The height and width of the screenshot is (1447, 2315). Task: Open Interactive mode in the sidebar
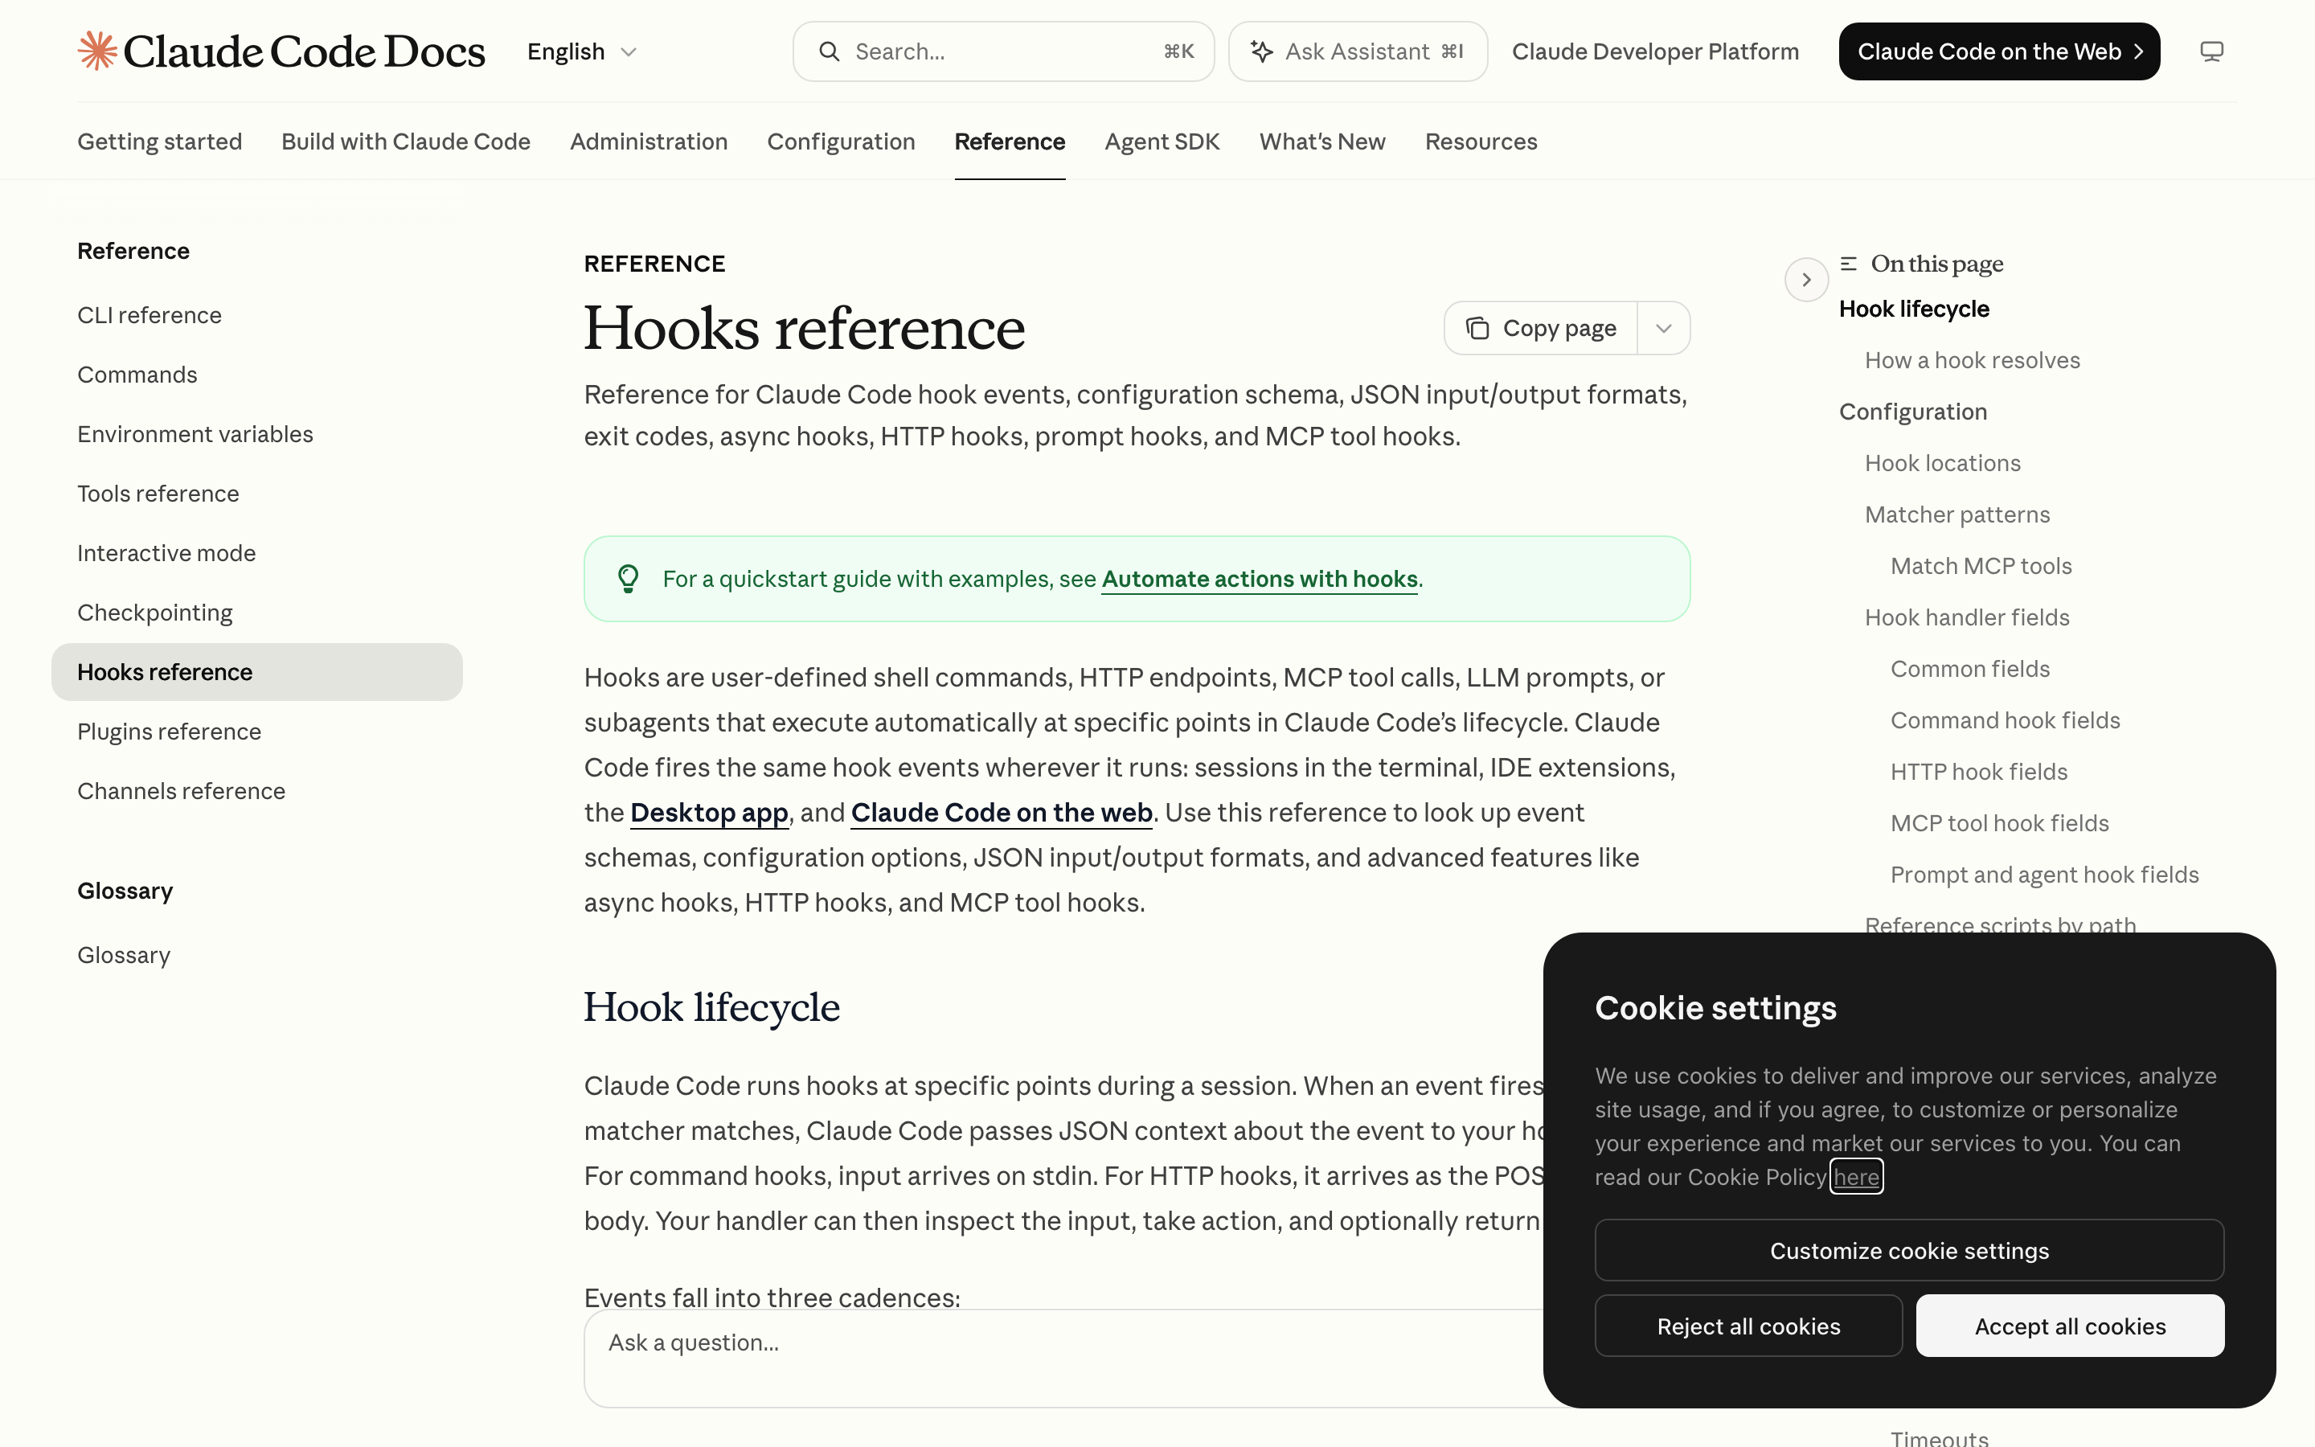pos(166,552)
